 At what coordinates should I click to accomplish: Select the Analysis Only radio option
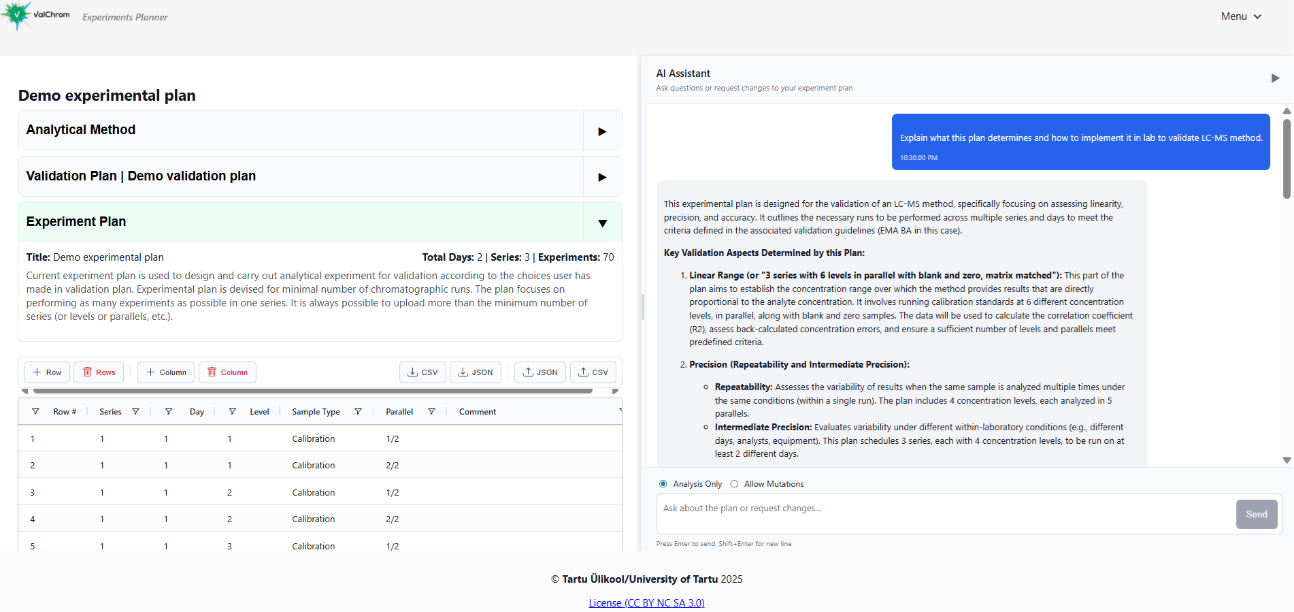pos(663,484)
